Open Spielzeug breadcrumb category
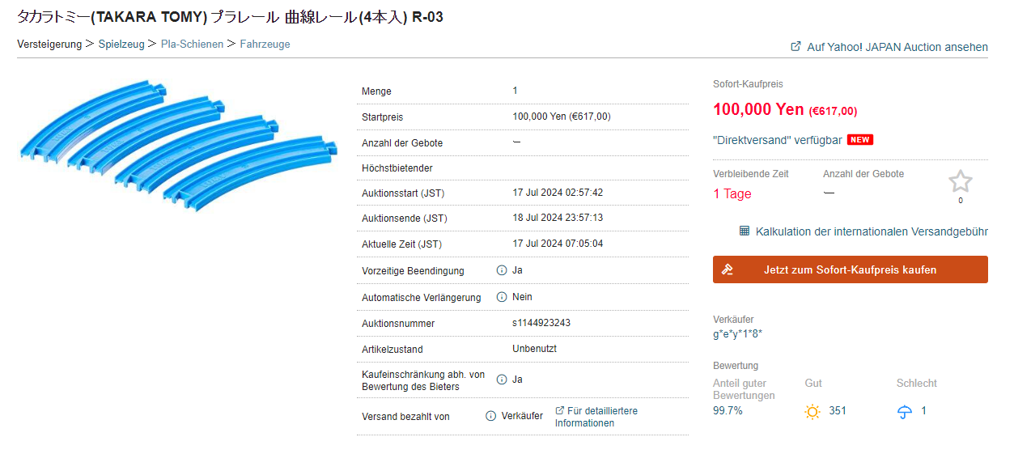Viewport: 1014px width, 454px height. [121, 45]
